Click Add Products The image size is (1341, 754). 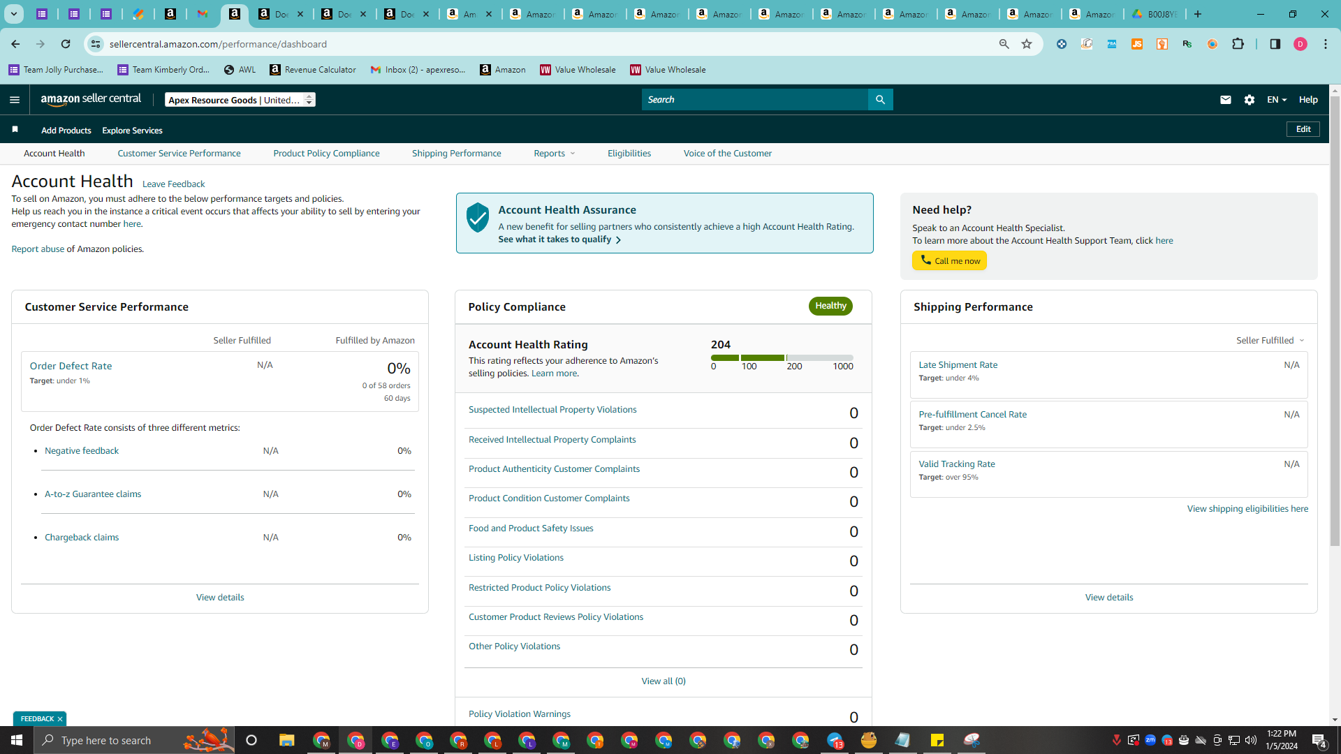point(66,131)
